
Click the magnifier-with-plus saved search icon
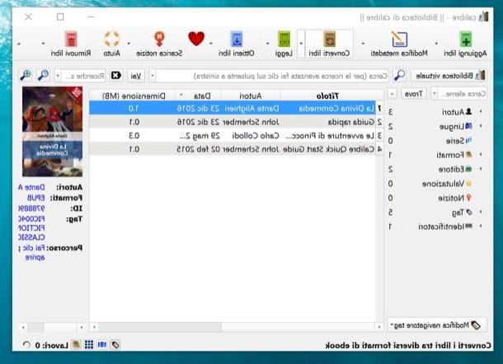26,75
